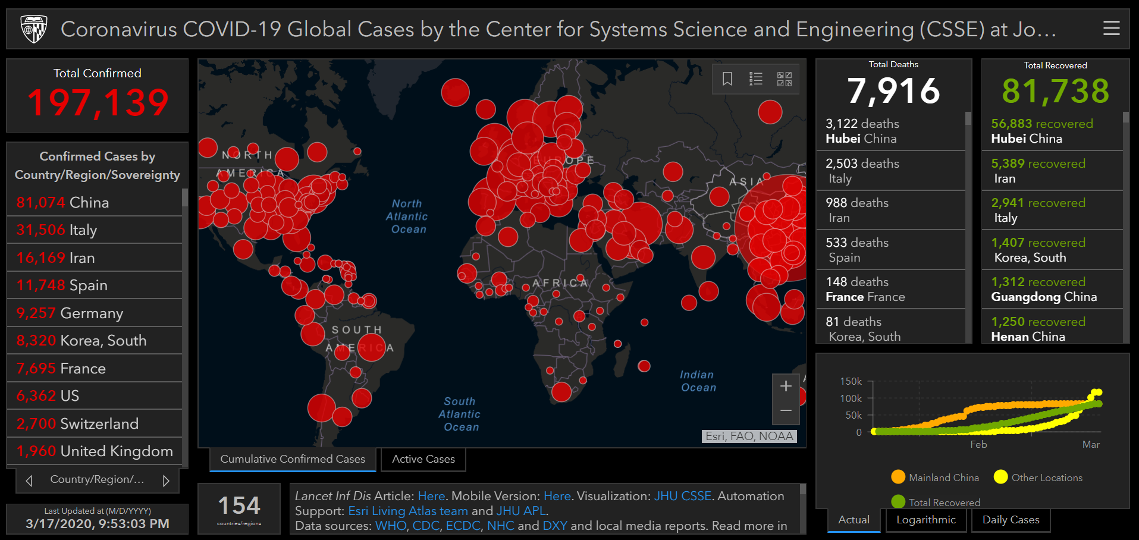1139x540 pixels.
Task: Go to next country list page arrow
Action: tap(166, 481)
